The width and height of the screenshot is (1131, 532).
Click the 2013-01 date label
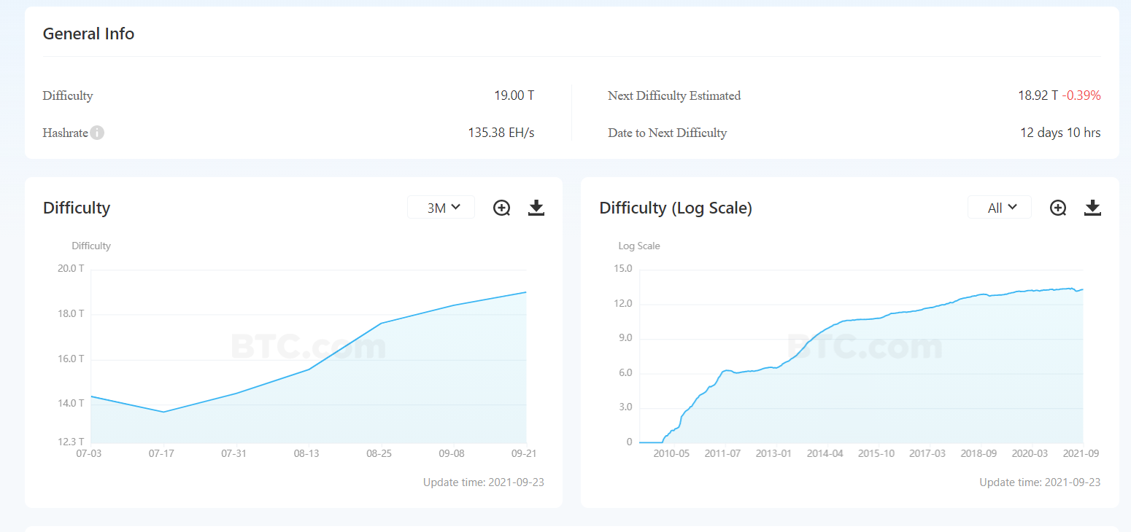(x=773, y=453)
